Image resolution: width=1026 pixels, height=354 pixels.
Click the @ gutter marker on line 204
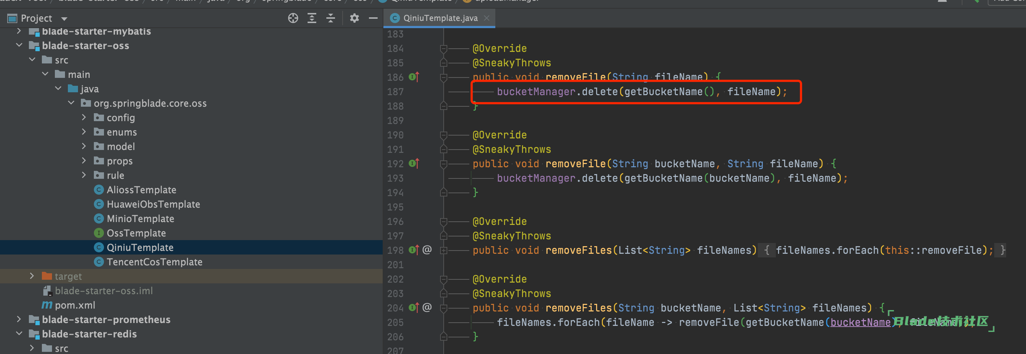427,307
